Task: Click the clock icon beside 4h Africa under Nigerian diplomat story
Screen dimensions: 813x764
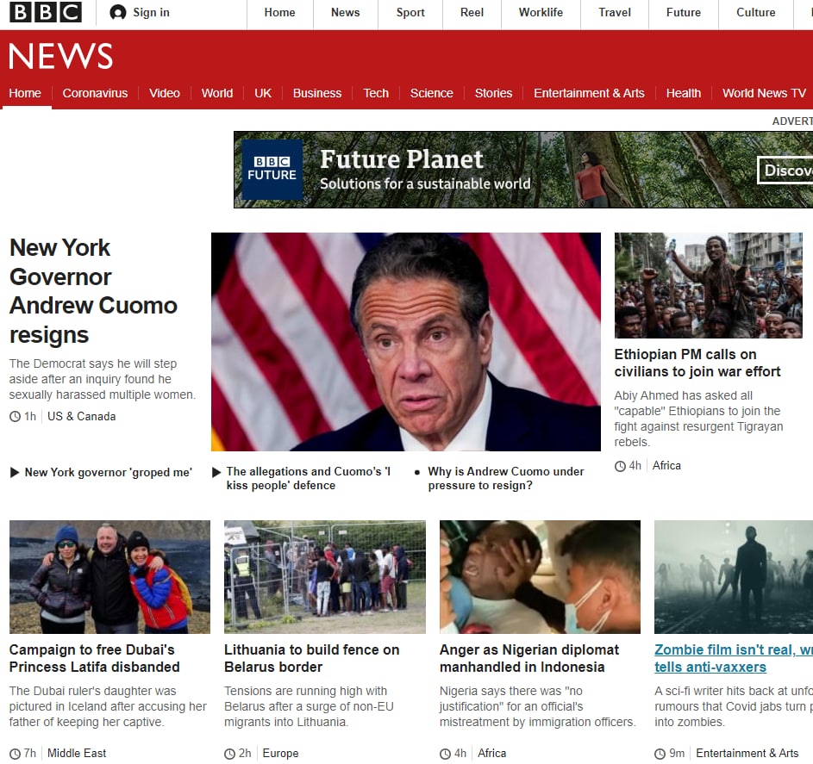Action: (x=446, y=754)
